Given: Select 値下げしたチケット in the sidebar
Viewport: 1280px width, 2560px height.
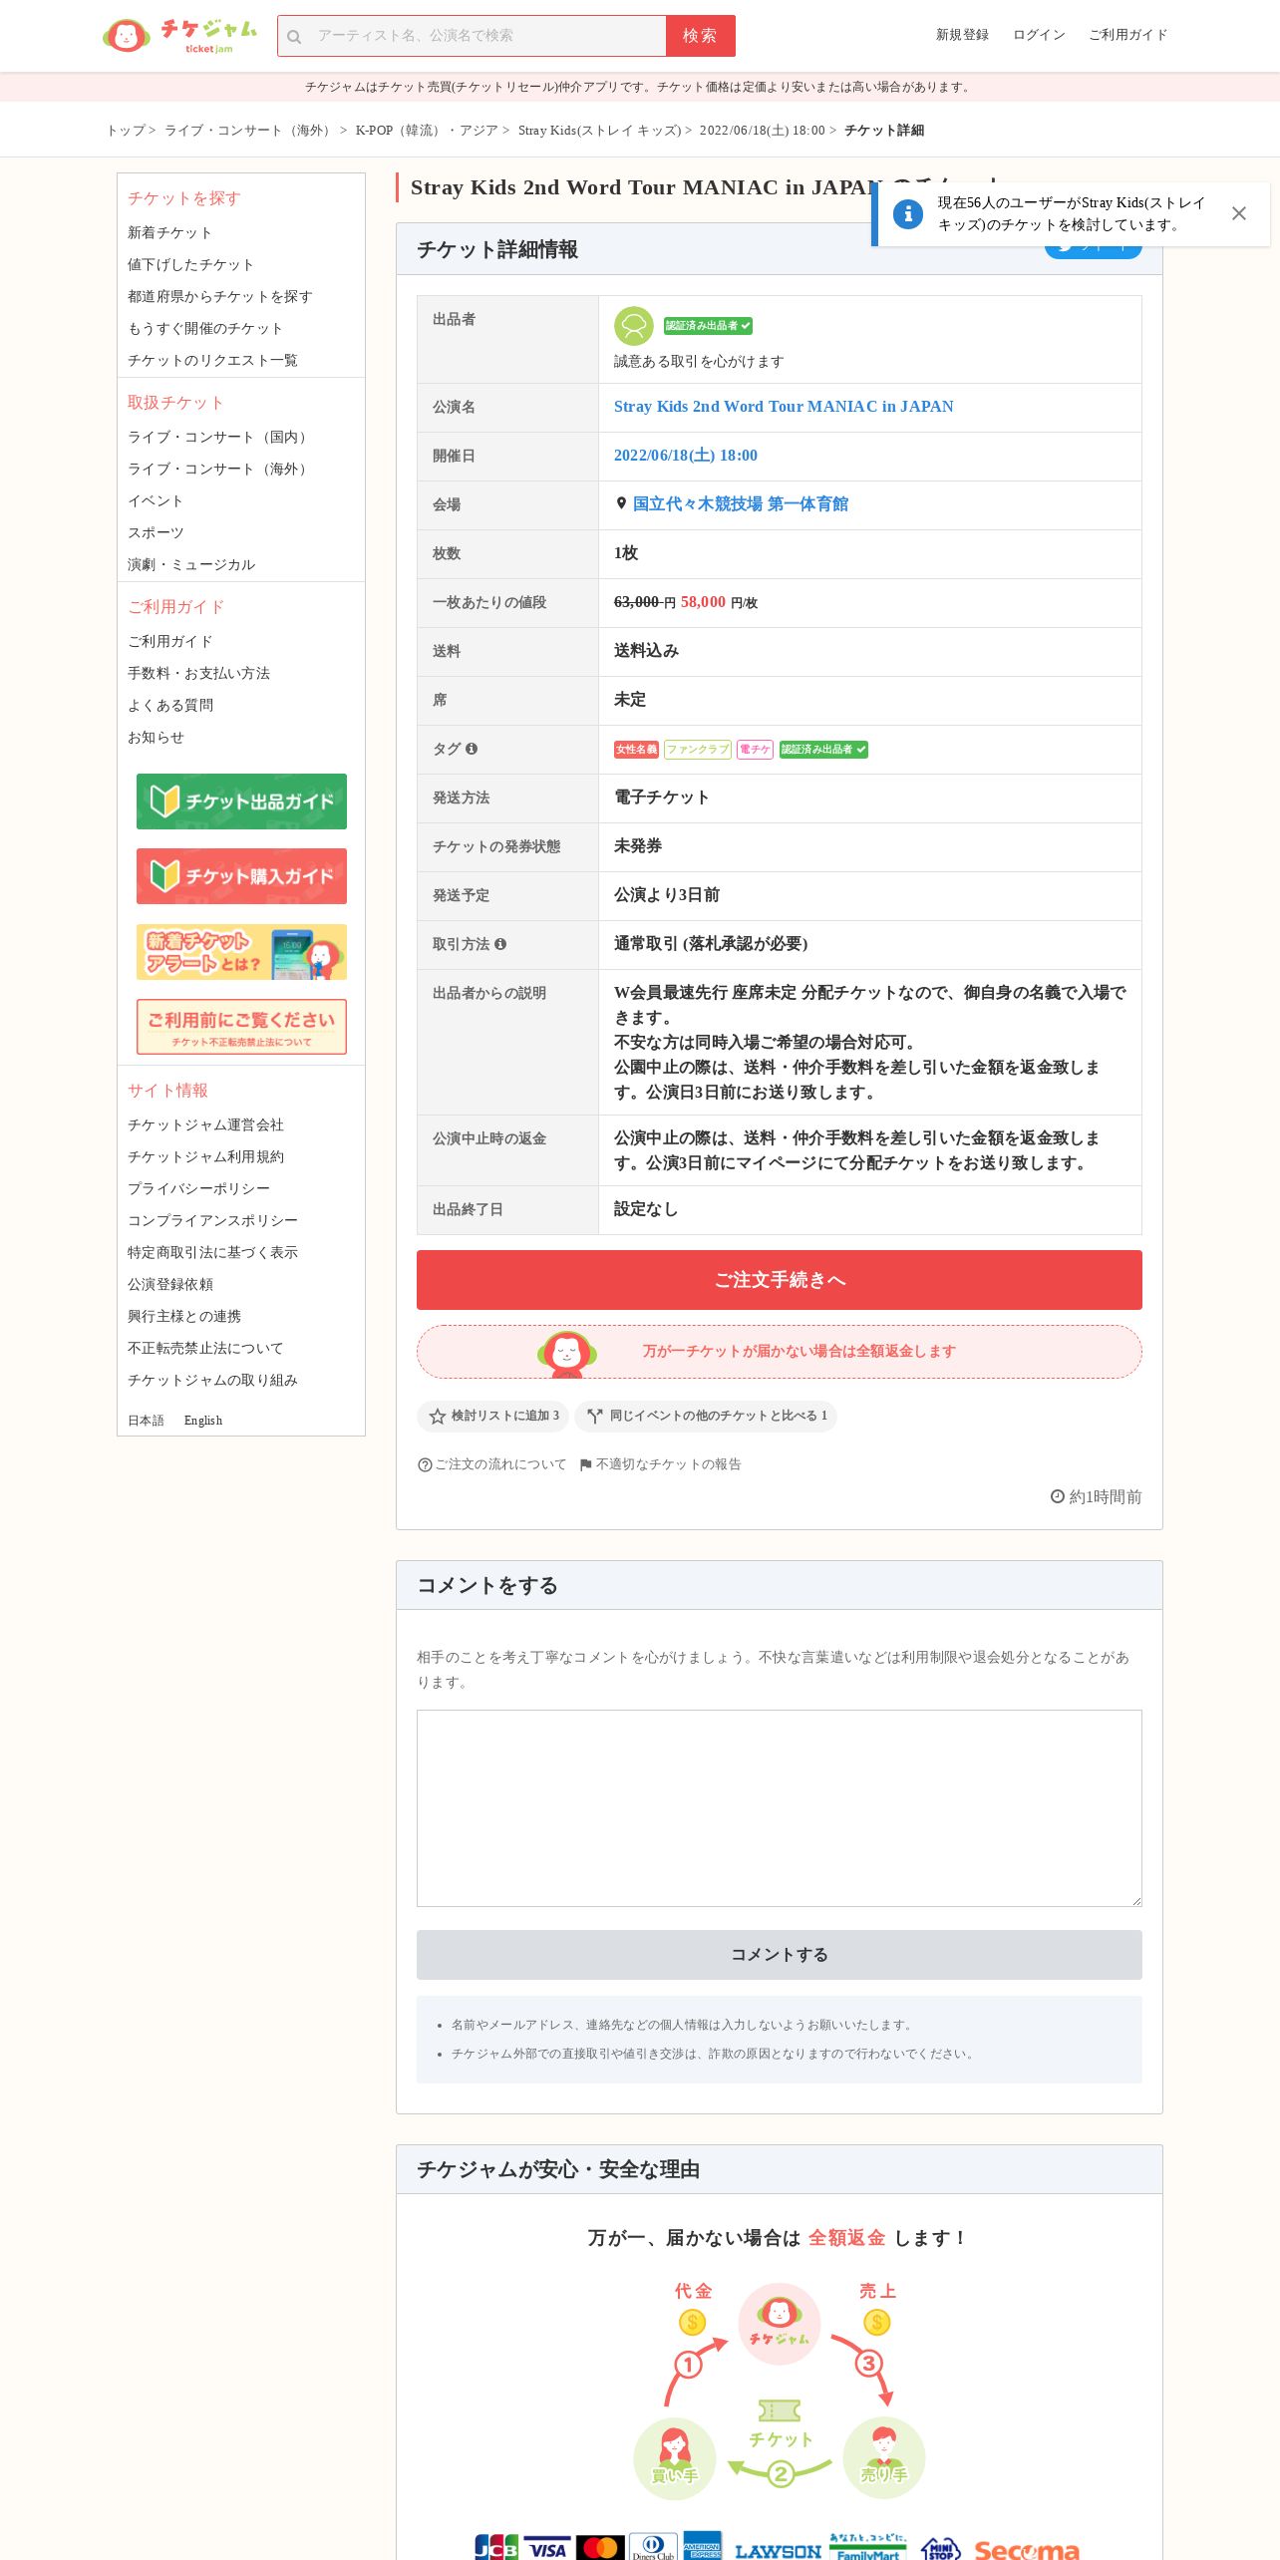Looking at the screenshot, I should [x=190, y=264].
